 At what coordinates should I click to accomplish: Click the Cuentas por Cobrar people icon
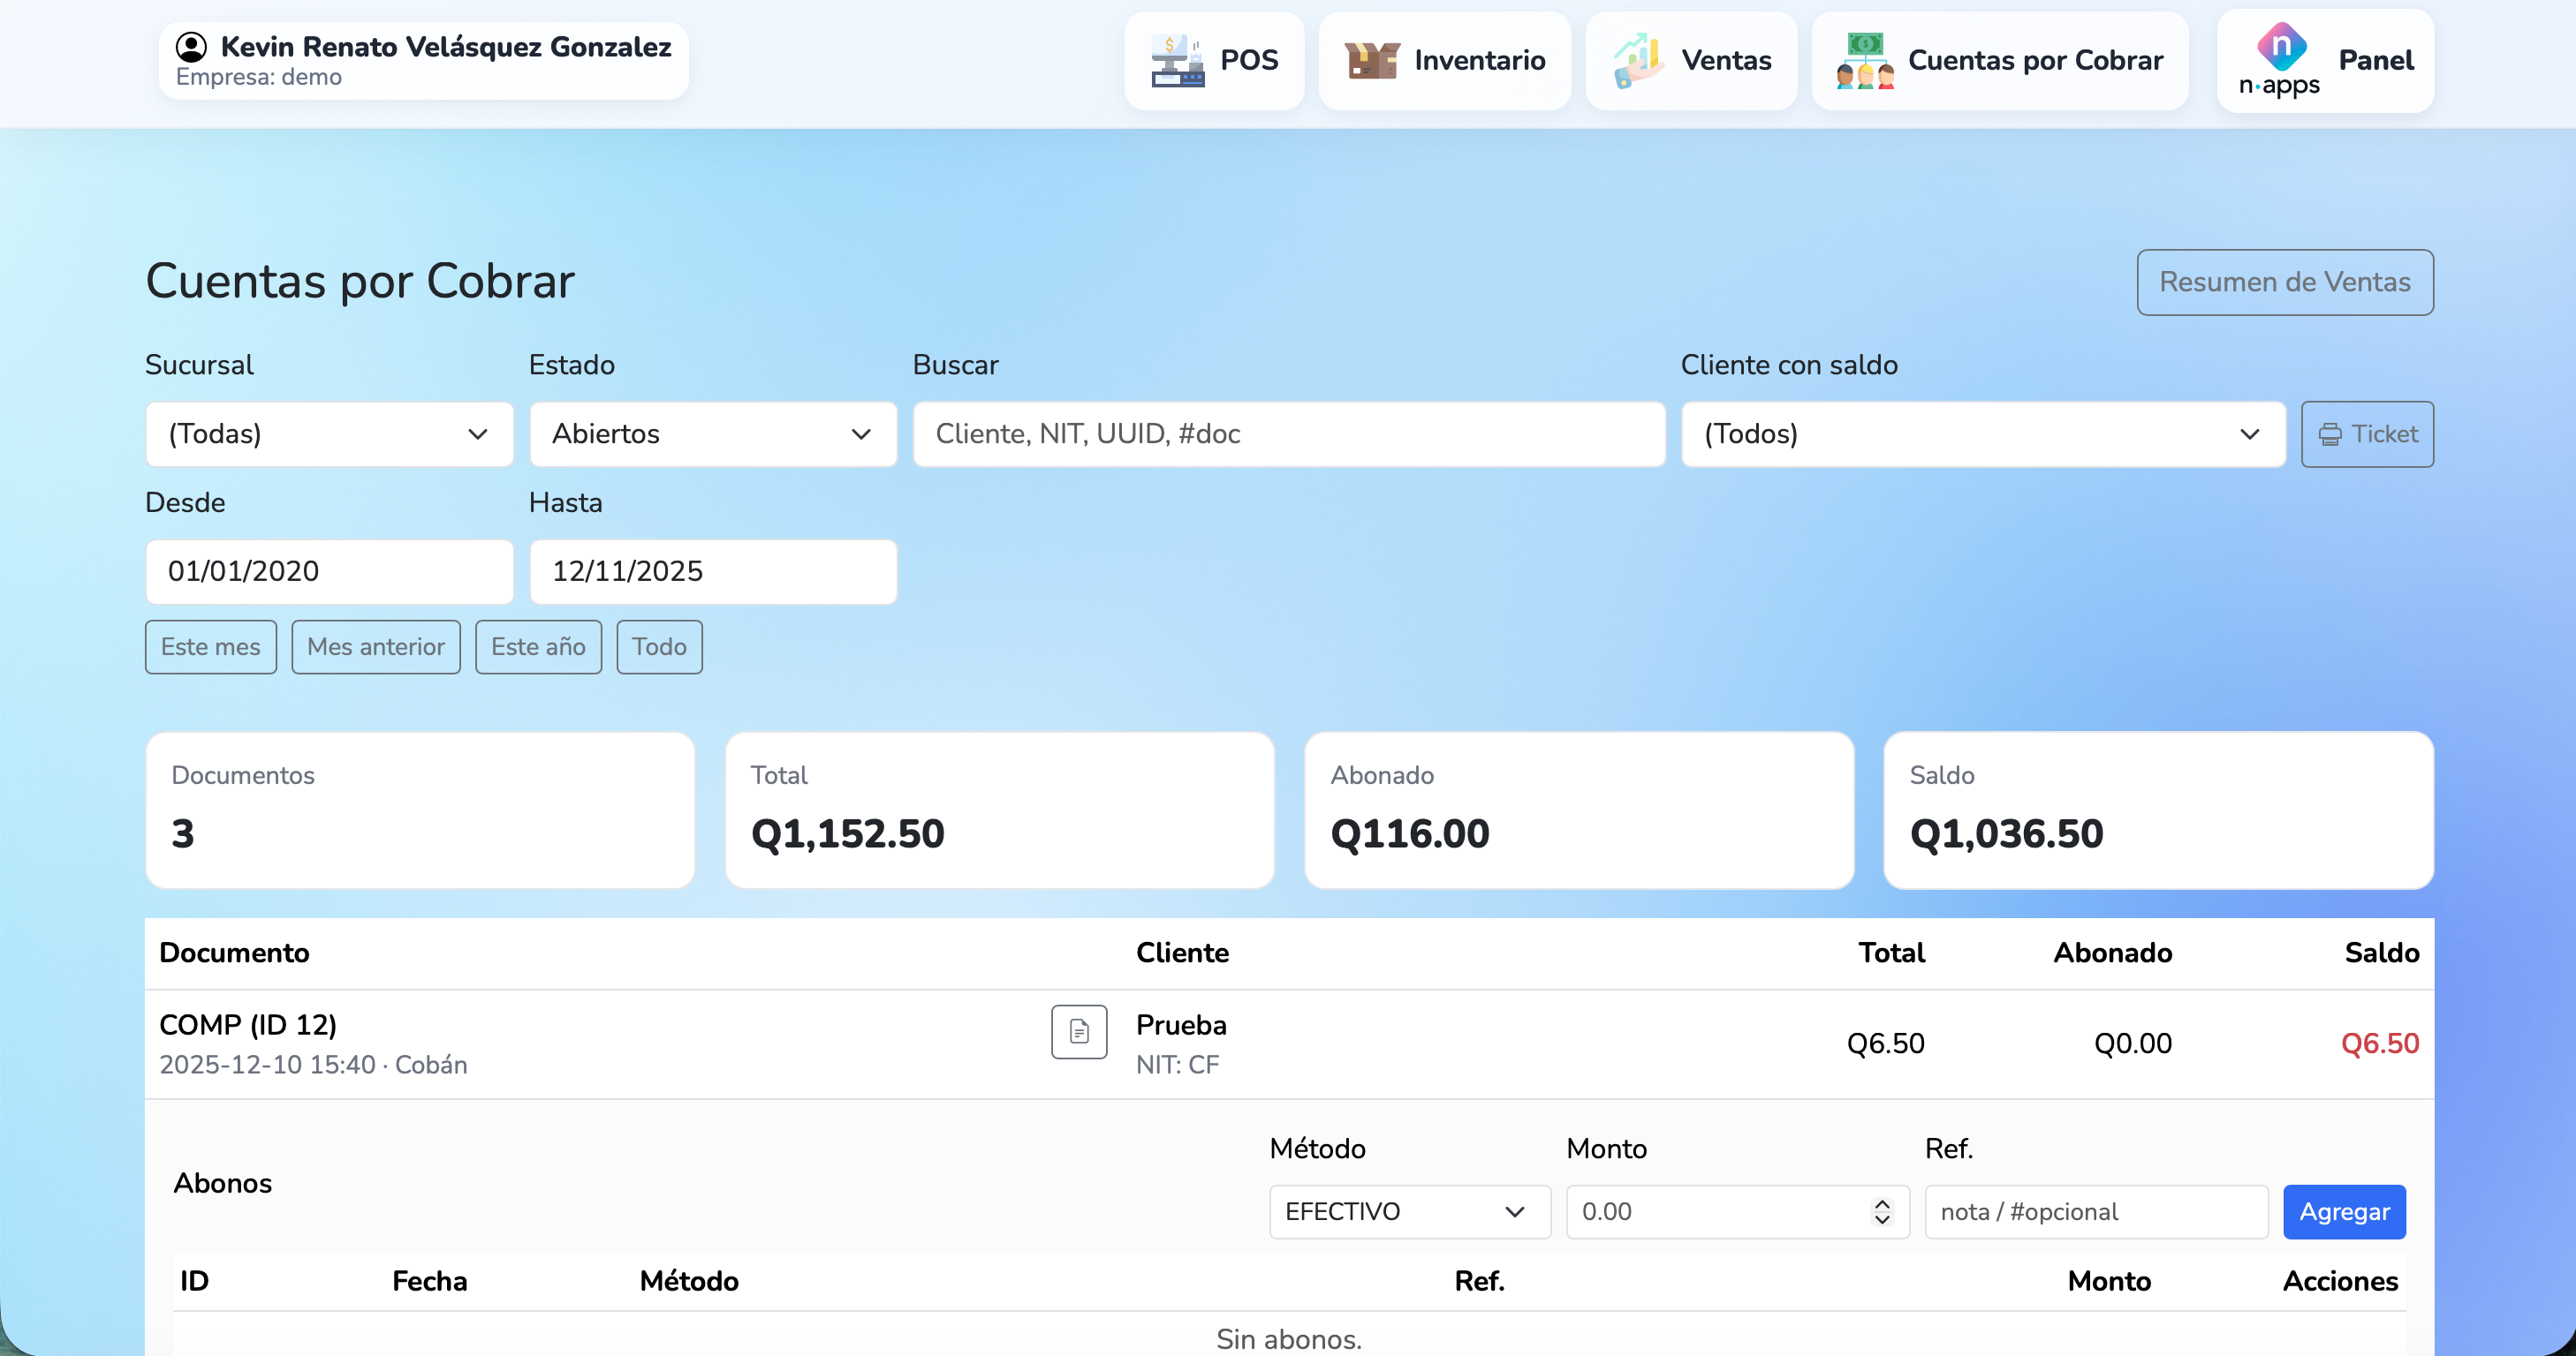tap(1864, 60)
